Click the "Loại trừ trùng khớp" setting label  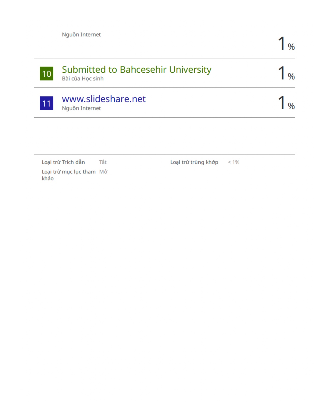pyautogui.click(x=194, y=162)
